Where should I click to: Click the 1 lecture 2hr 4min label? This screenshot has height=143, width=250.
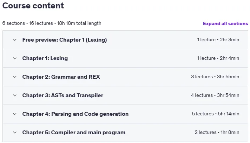(x=218, y=58)
